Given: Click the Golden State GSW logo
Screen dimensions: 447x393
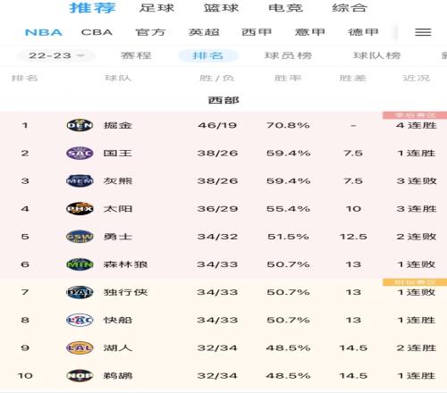Looking at the screenshot, I should [80, 237].
